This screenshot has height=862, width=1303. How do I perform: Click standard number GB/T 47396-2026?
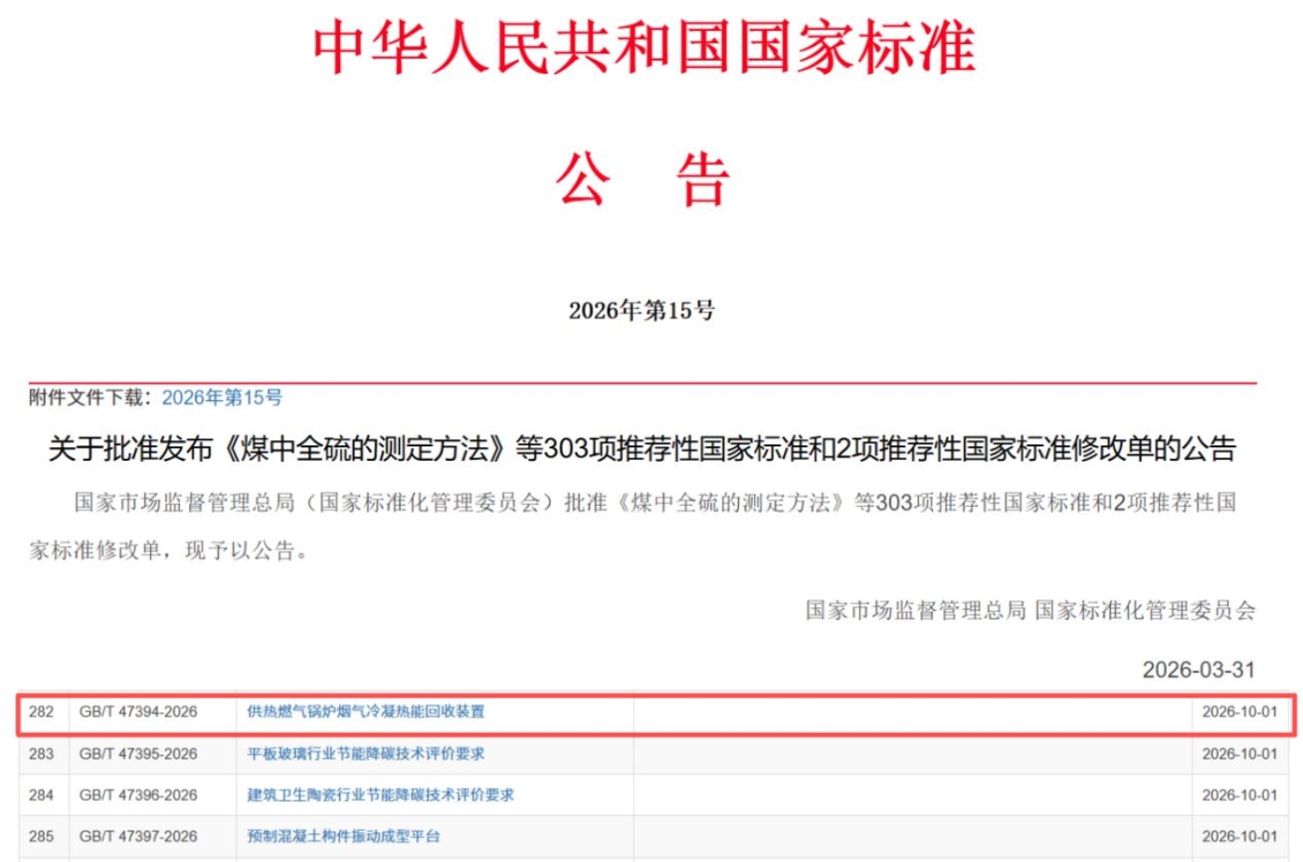(138, 795)
